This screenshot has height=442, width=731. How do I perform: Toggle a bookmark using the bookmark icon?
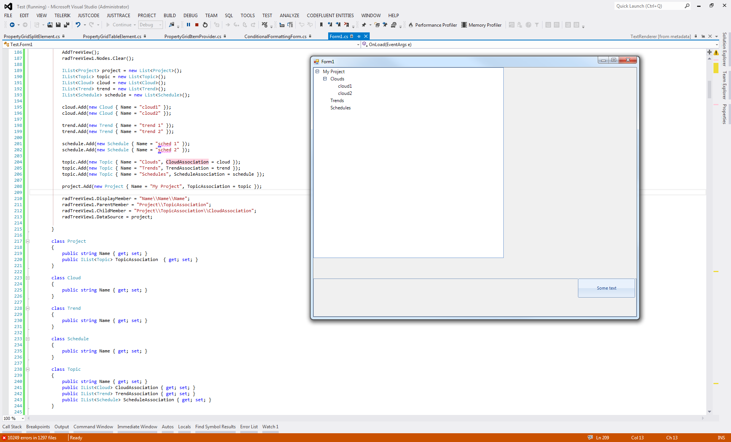tap(321, 25)
